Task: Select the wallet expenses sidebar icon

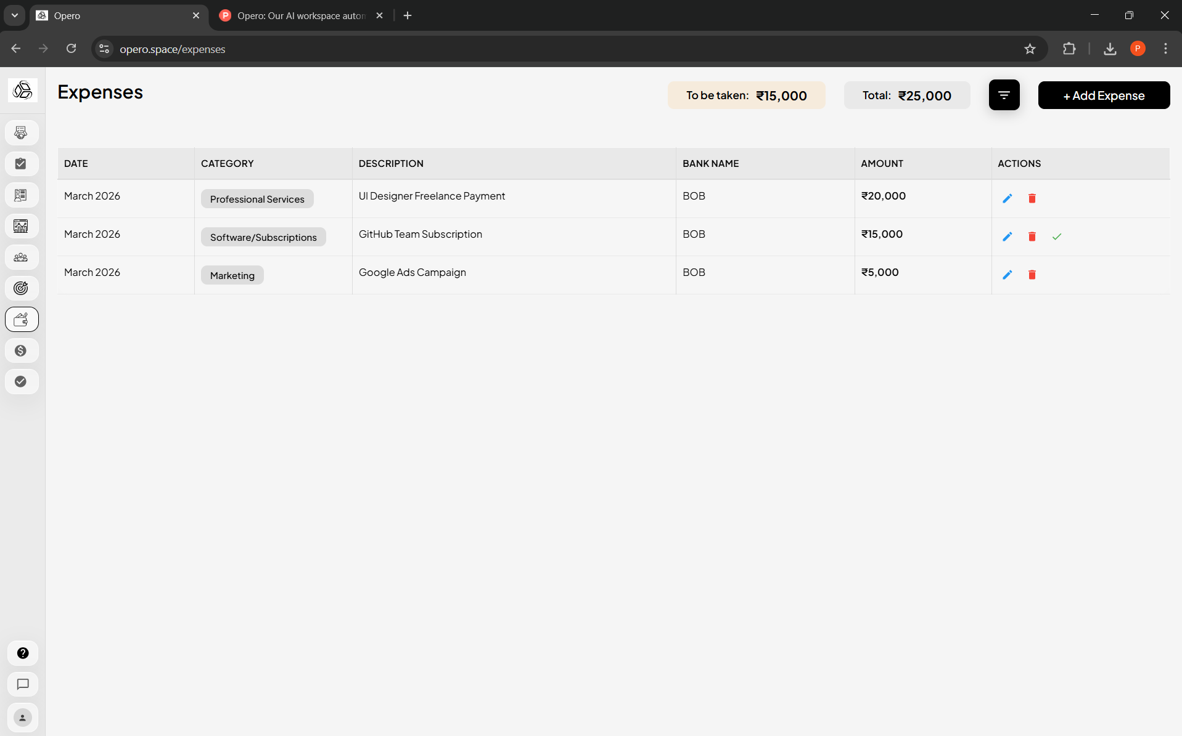Action: pos(22,320)
